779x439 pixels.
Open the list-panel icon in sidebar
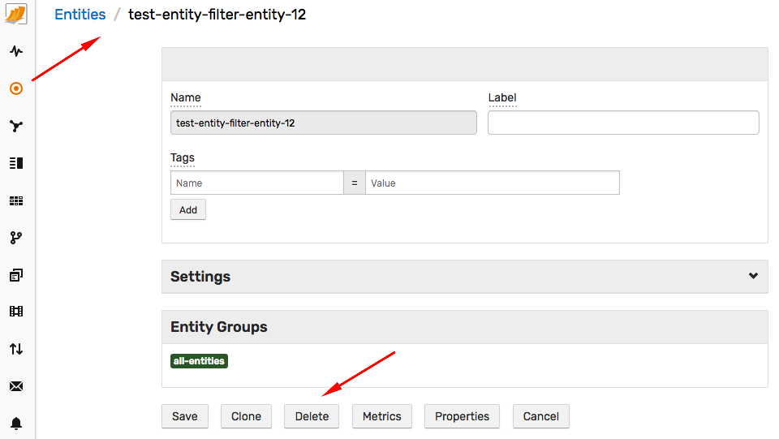pos(16,163)
